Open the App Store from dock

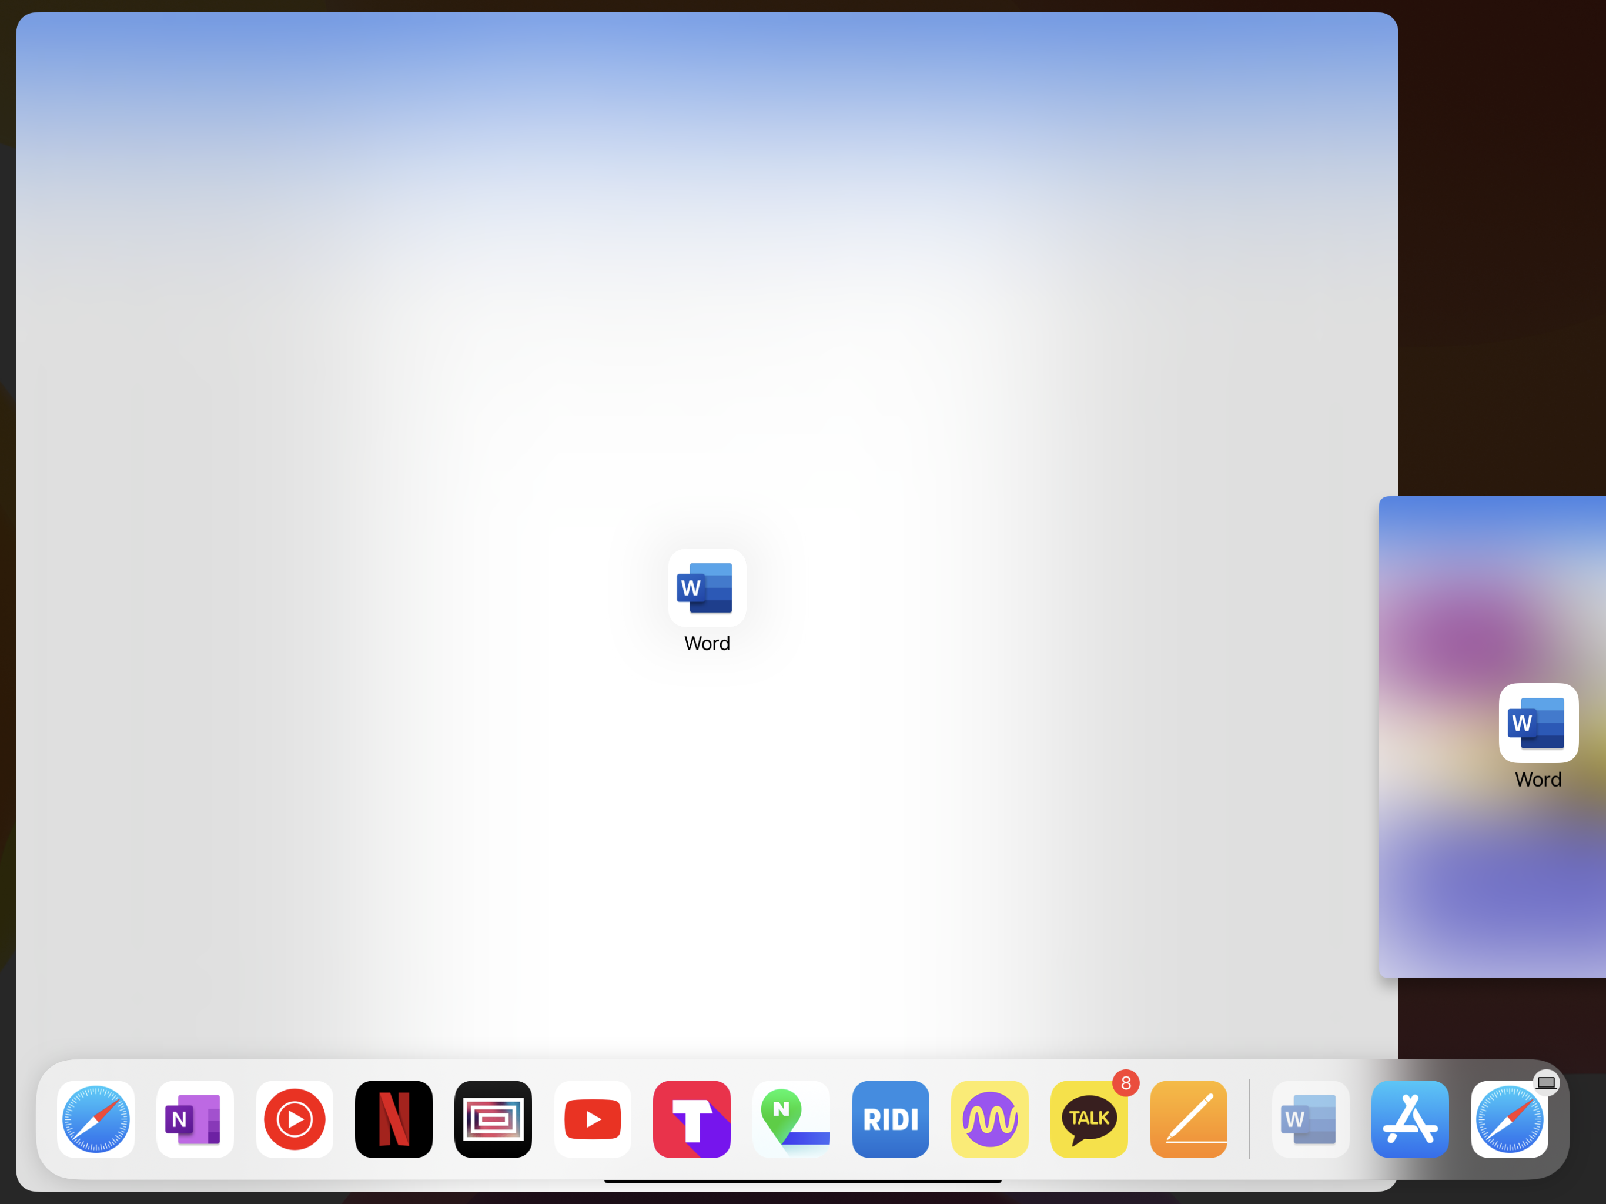click(x=1411, y=1119)
